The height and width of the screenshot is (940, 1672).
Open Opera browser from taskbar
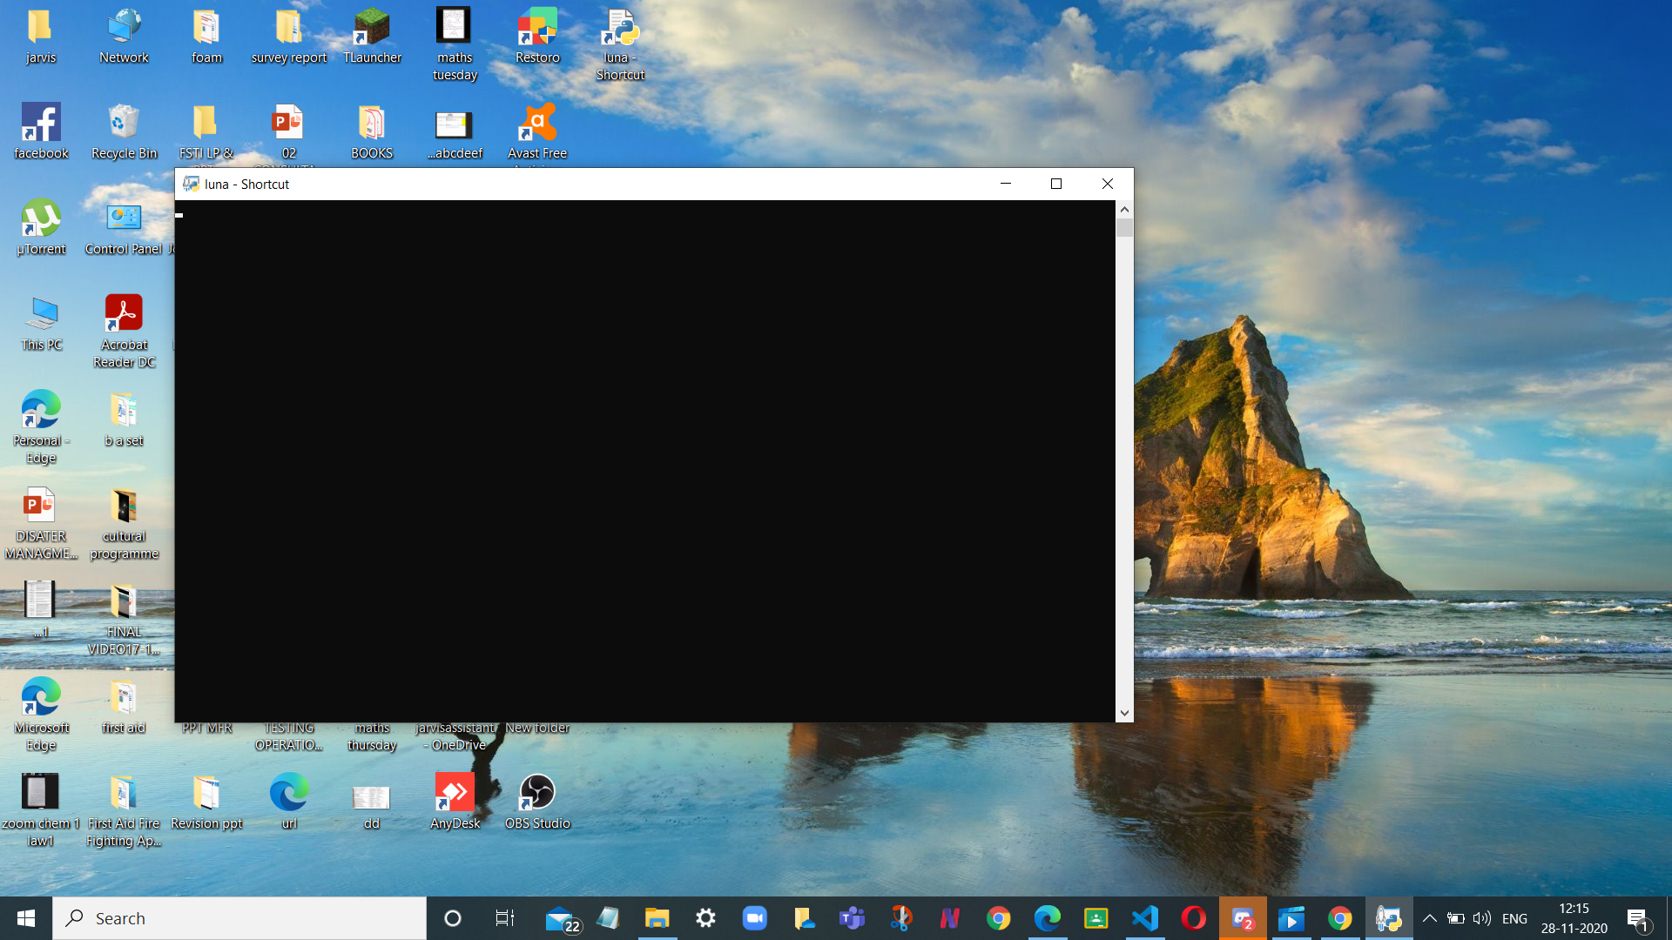pos(1193,918)
